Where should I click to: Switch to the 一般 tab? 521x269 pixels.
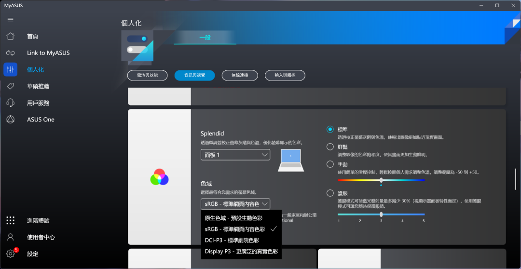click(205, 37)
